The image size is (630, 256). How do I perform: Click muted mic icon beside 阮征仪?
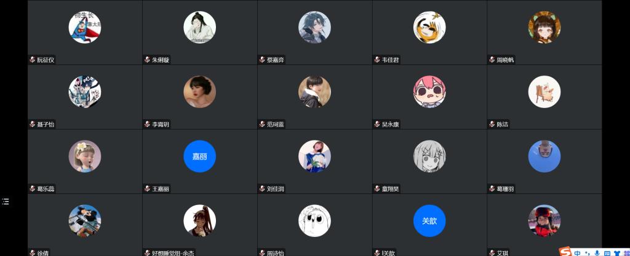click(33, 60)
